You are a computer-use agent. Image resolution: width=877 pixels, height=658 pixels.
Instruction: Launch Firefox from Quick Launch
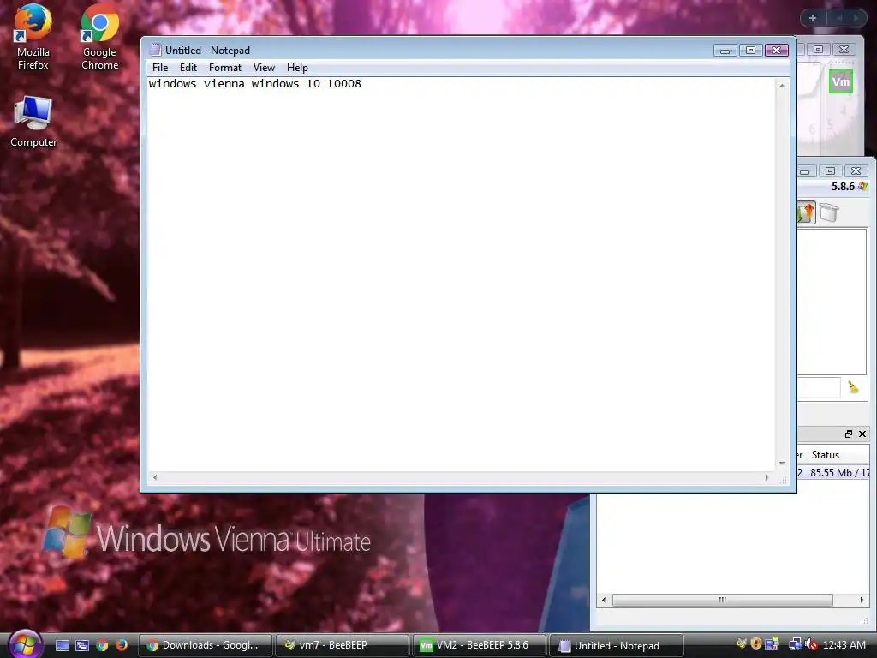[121, 645]
